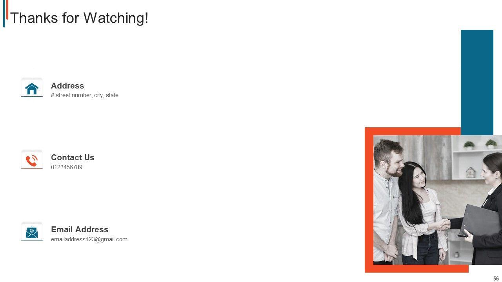Click the phone number 0123456789
This screenshot has height=282, width=502.
coord(67,167)
